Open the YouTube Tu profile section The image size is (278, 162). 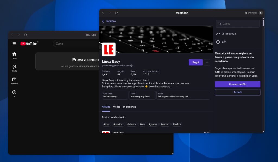point(14,94)
